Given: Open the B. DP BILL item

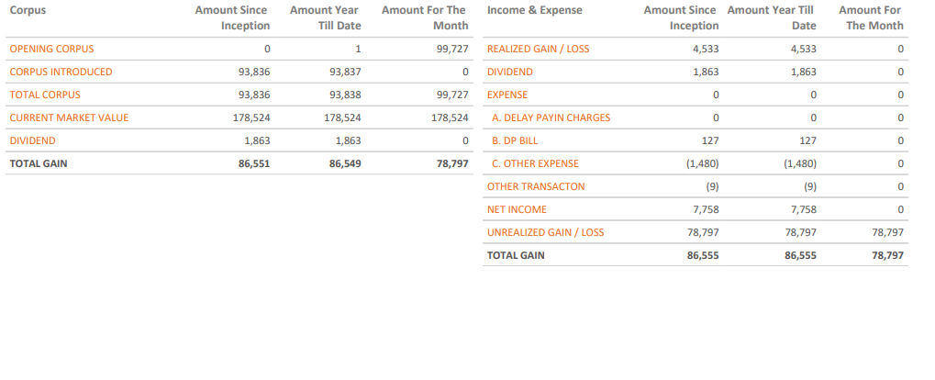Looking at the screenshot, I should coord(515,140).
